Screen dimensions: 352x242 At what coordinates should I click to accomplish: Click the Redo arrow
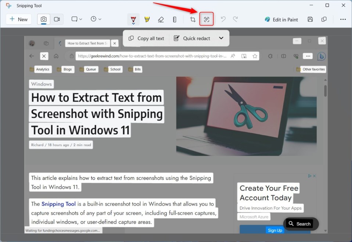[x=235, y=19]
